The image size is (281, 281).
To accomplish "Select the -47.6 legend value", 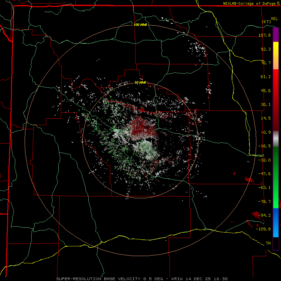I will click(x=264, y=174).
